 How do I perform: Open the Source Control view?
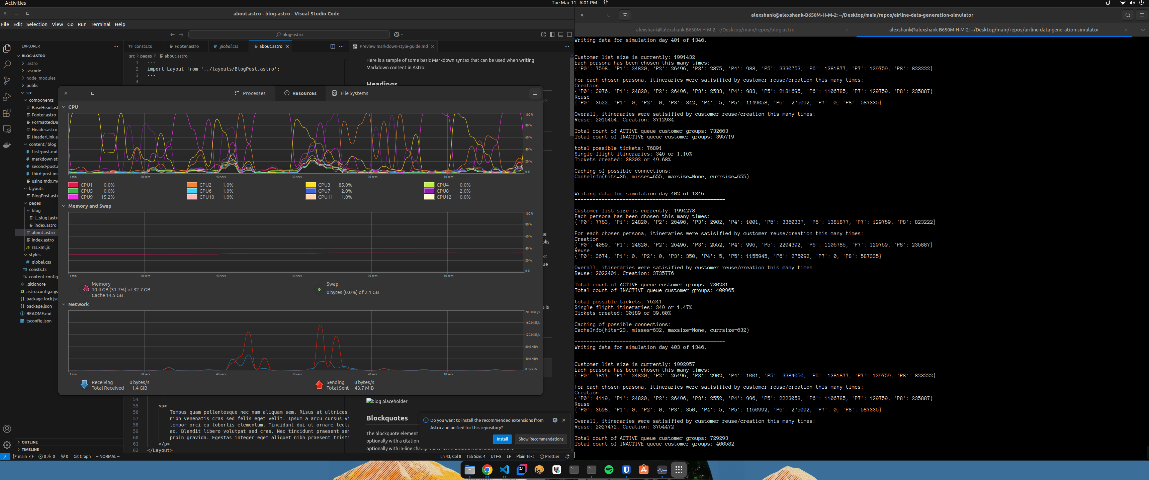[7, 81]
